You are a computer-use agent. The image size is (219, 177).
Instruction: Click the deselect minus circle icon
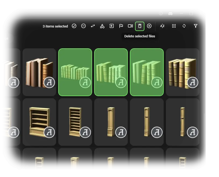[x=83, y=26]
